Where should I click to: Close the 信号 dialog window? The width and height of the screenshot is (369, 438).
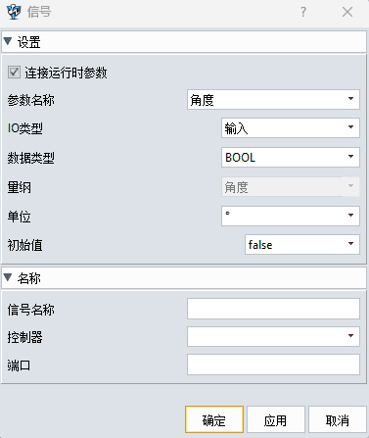[347, 12]
